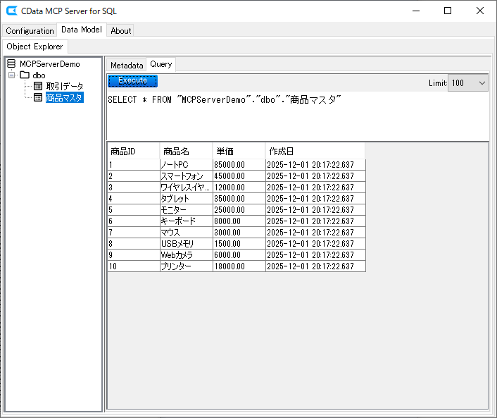Click the MCPServerDemo database icon
The height and width of the screenshot is (418, 497).
(x=11, y=64)
